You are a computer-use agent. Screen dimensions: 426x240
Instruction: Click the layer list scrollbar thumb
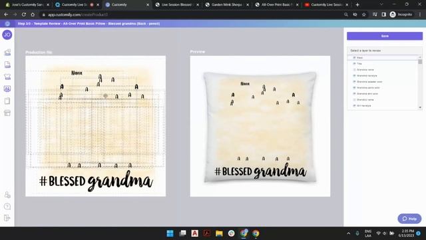pyautogui.click(x=420, y=62)
